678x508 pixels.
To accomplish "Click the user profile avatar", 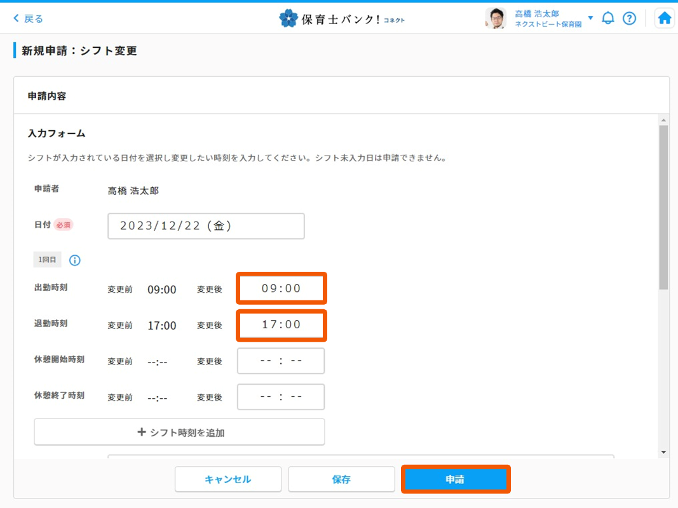I will coord(496,18).
